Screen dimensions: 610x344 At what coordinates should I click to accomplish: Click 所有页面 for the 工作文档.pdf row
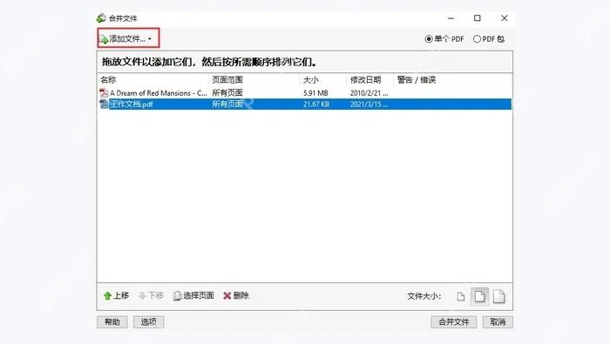click(227, 105)
